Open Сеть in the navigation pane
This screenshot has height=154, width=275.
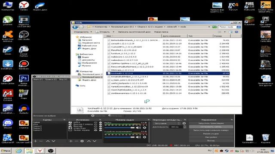click(81, 86)
